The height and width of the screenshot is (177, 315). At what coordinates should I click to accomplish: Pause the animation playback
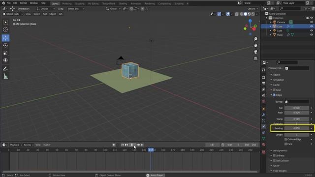click(x=132, y=145)
